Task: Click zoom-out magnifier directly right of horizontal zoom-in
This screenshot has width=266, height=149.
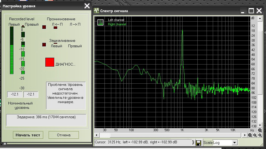Action: coord(255,135)
